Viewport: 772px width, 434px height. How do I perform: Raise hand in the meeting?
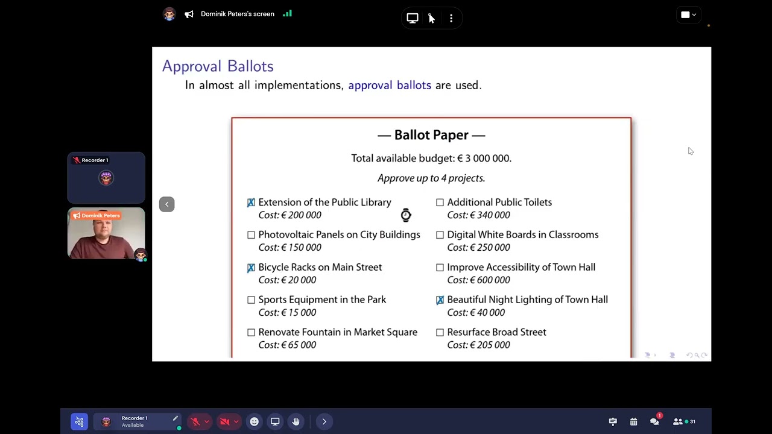[296, 422]
